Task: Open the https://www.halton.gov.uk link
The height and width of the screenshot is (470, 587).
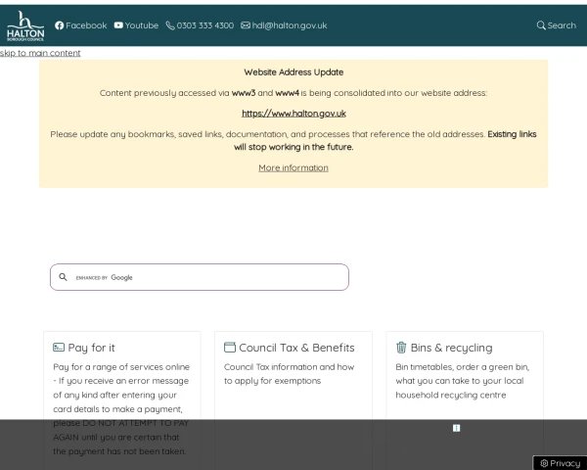Action: (293, 114)
